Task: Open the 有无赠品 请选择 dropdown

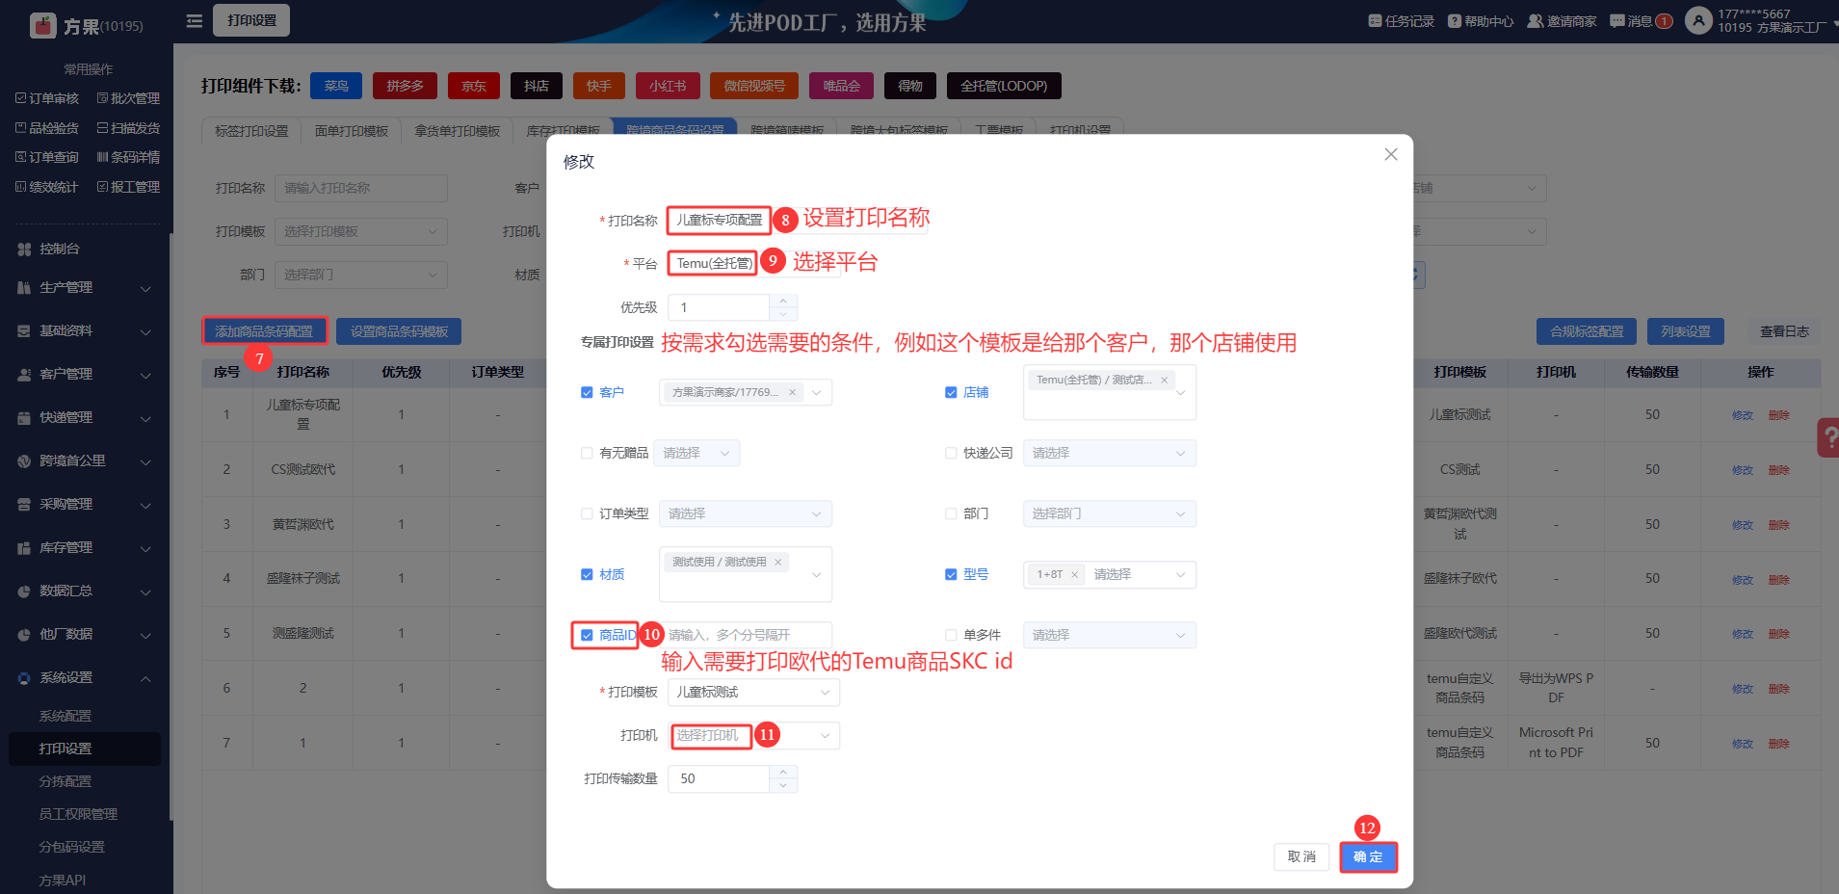Action: 696,453
